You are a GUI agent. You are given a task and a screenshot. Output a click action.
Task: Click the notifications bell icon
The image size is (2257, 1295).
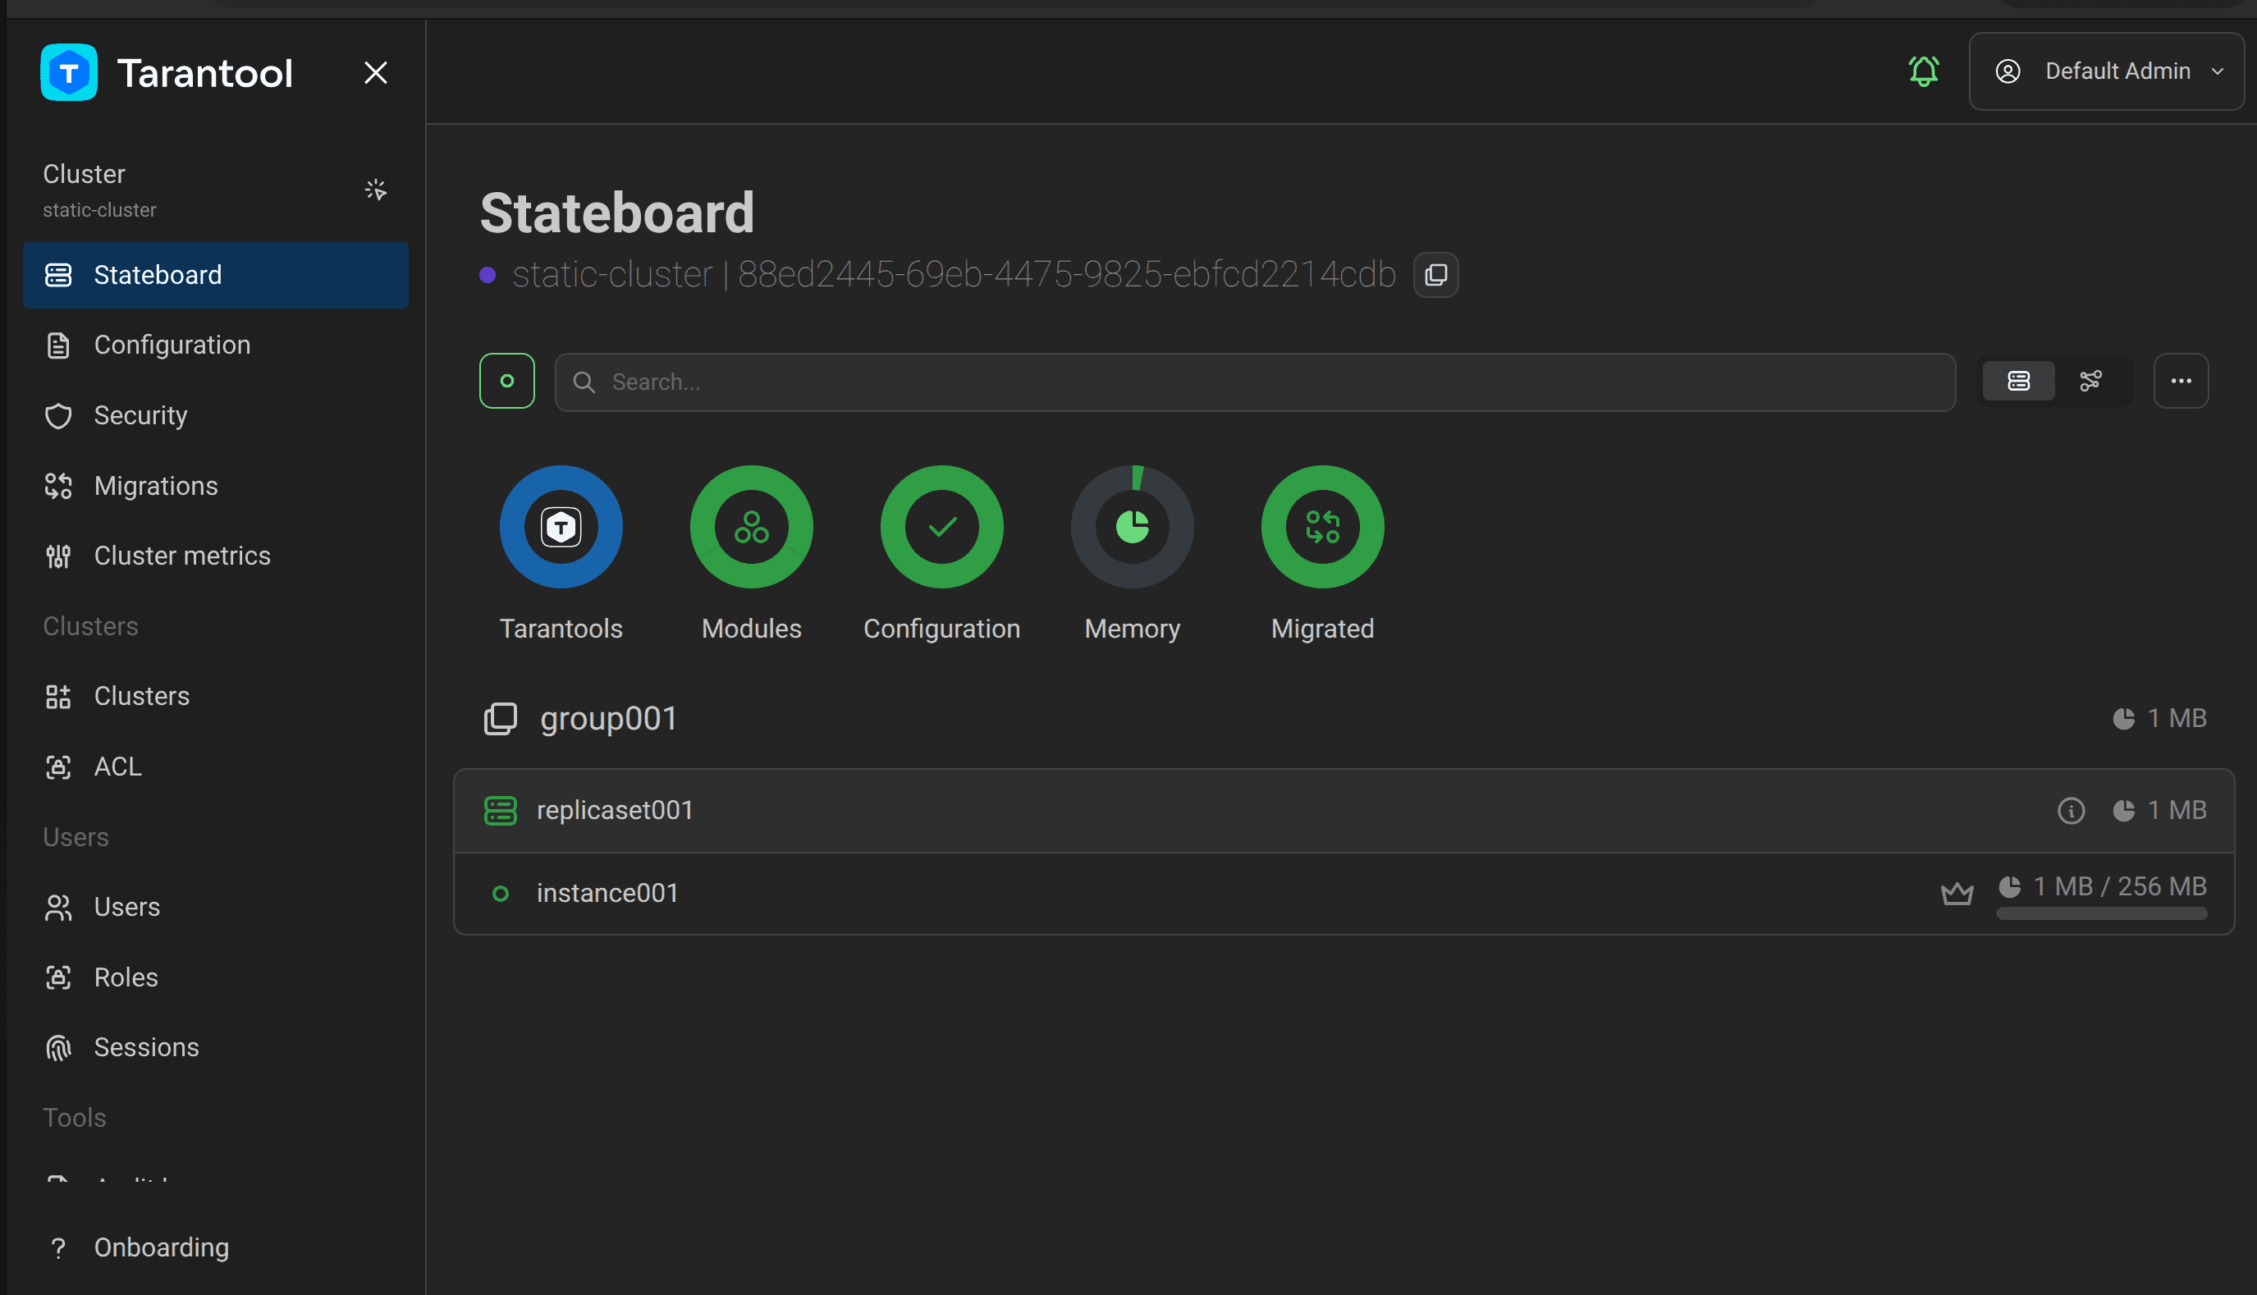tap(1924, 71)
